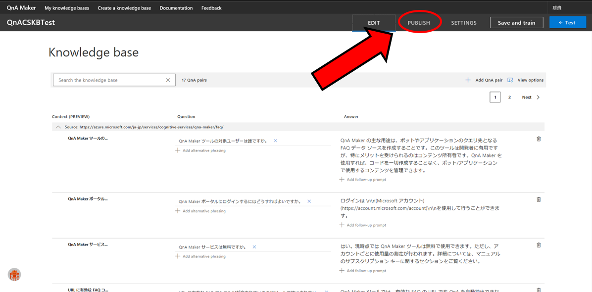The height and width of the screenshot is (292, 592).
Task: Add alternative phrasing for ポータルにログイン question
Action: point(200,211)
